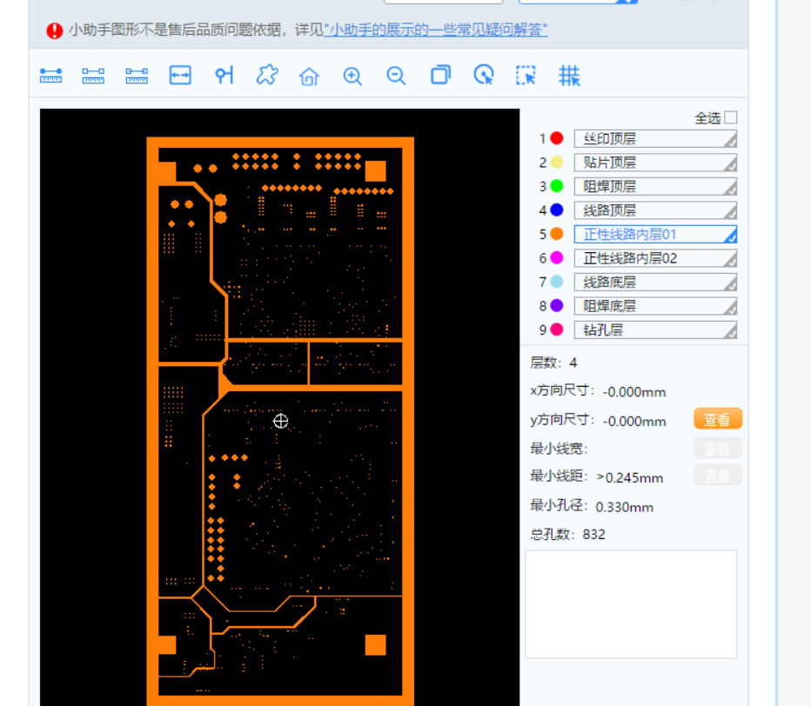Click the crosshair marker on the PCB view

tap(280, 421)
